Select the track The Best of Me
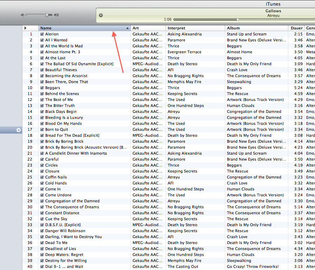The image size is (315, 270). (59, 100)
